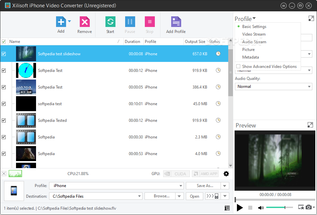Click status clock for softpedia test 00:10:01
Viewport: 317px width, 215px height.
coord(218,104)
